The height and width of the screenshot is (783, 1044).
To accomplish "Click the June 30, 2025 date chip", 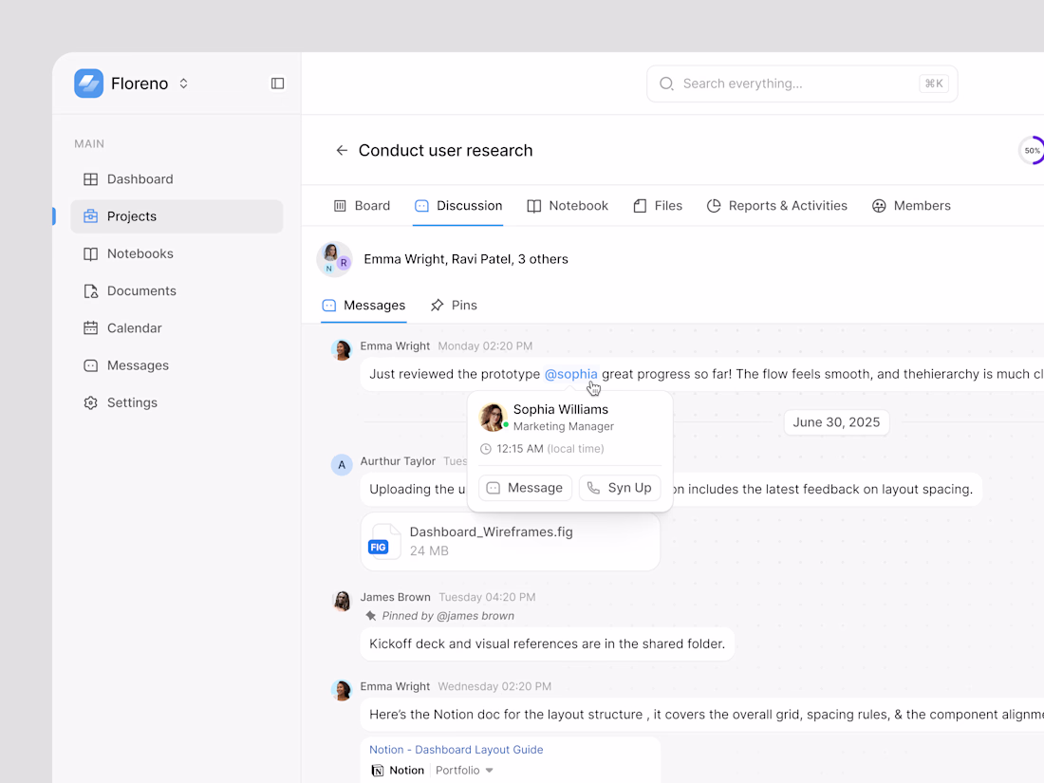I will coord(836,422).
